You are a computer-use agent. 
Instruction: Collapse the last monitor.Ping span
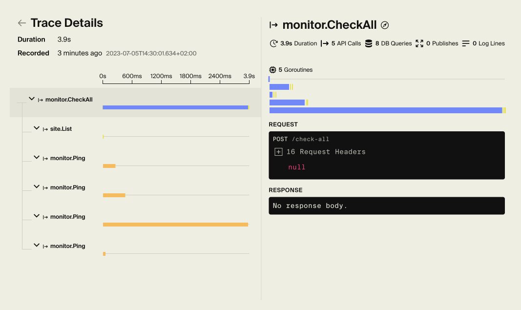36,246
